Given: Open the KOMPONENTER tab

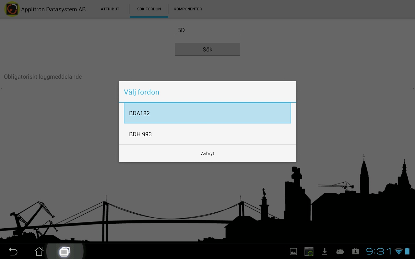Looking at the screenshot, I should coord(188,9).
